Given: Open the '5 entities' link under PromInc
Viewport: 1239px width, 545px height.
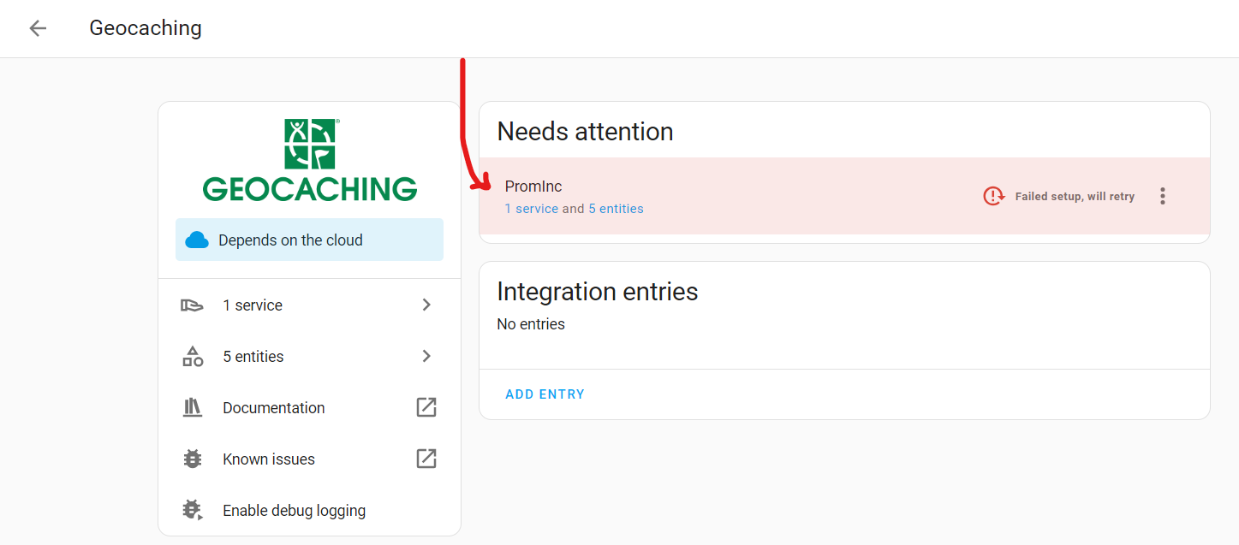Looking at the screenshot, I should tap(618, 208).
